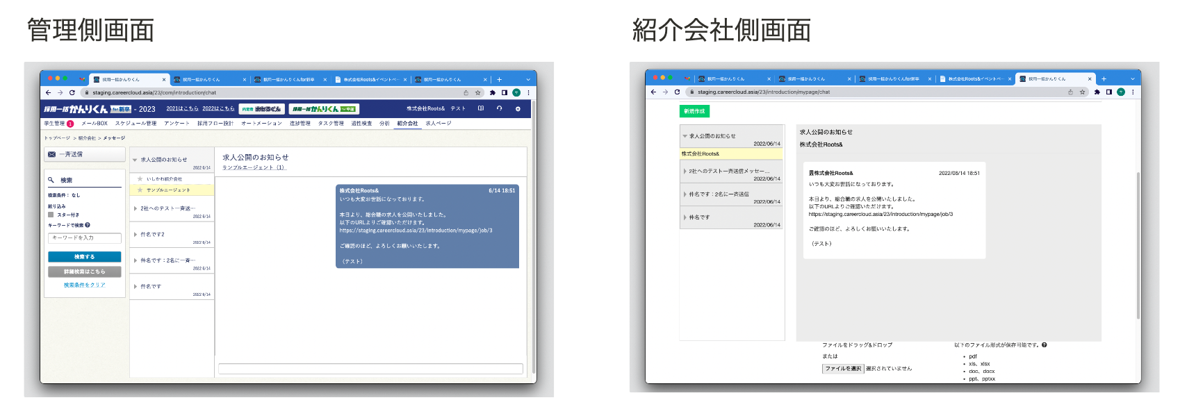This screenshot has width=1196, height=416.
Task: Collapse the 求人公開のお知らせ thread in the admin list
Action: 135,160
